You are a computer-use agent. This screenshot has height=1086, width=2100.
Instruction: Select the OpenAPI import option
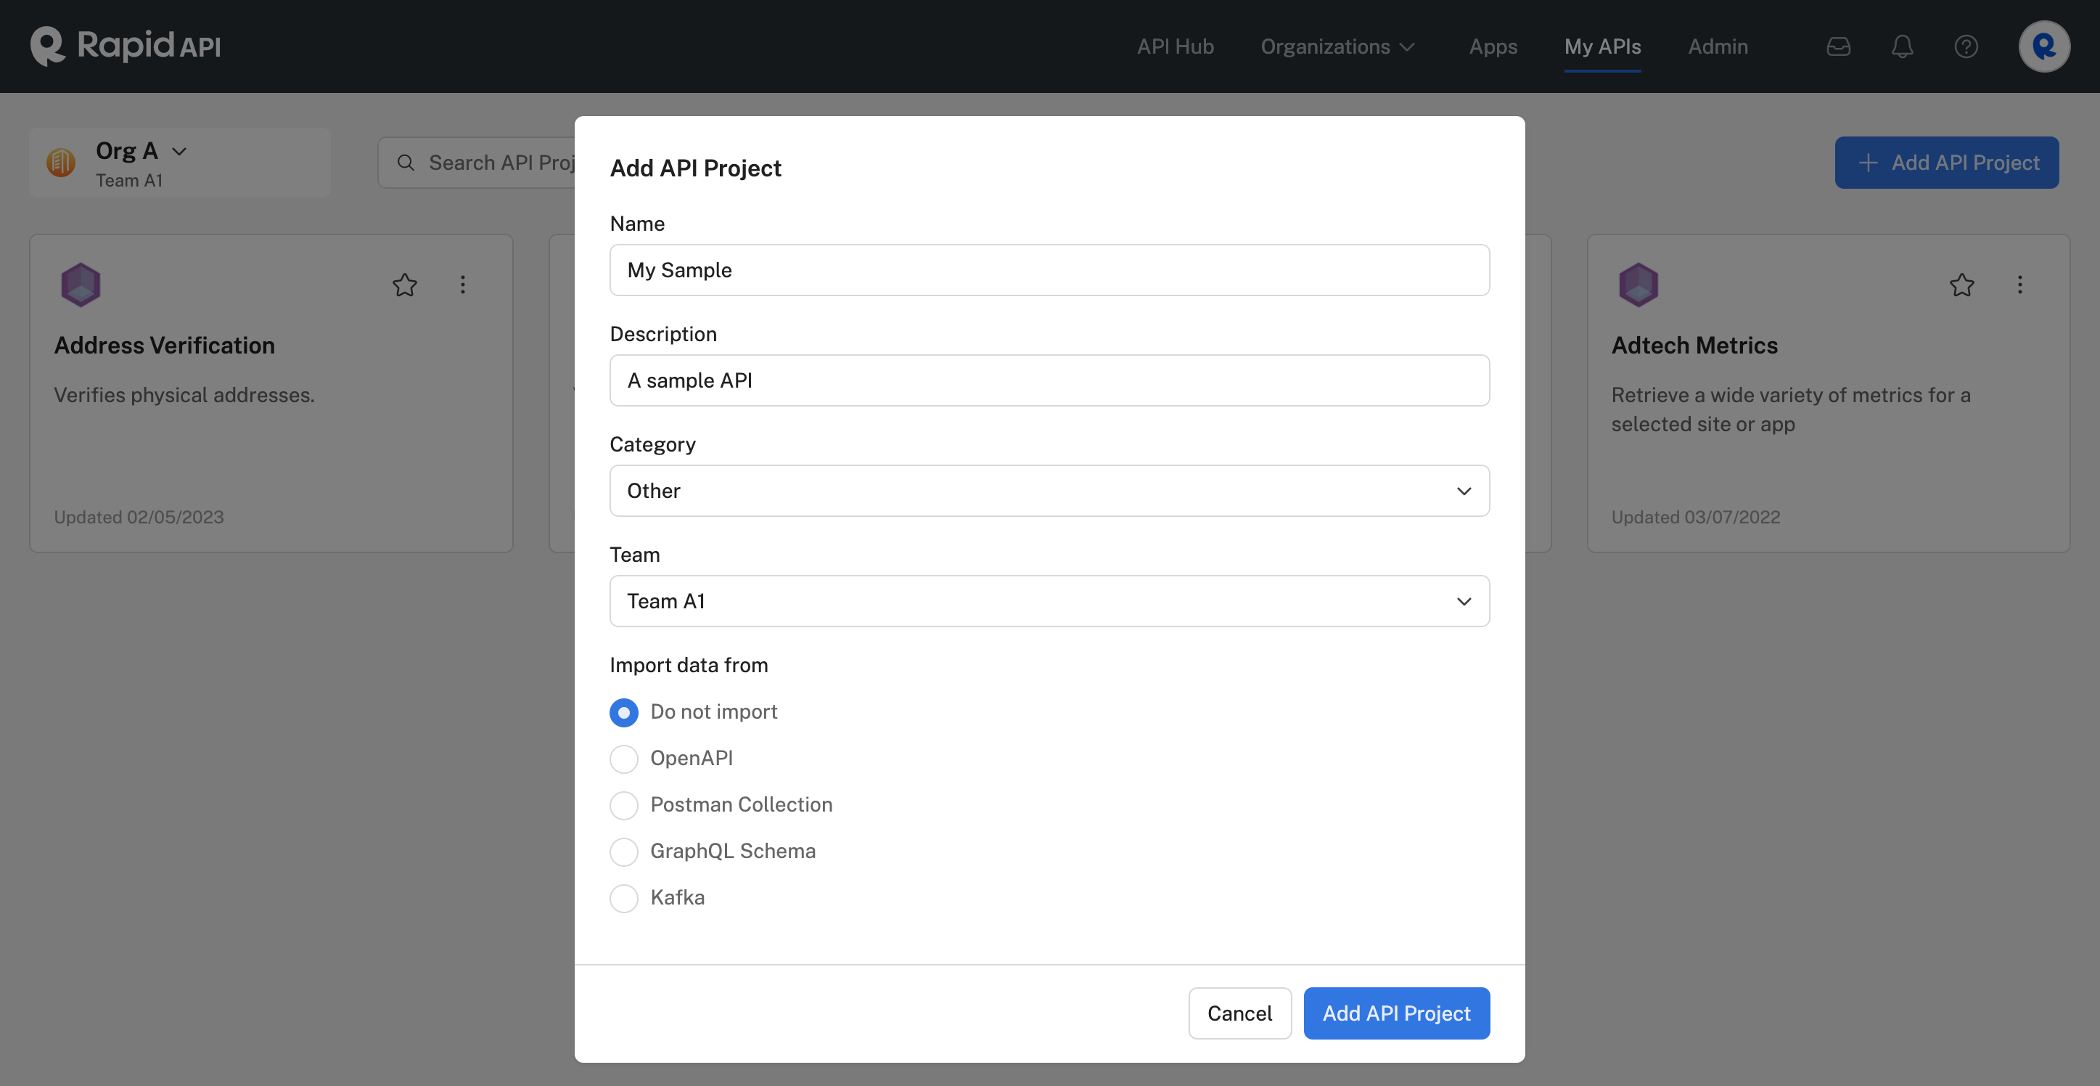tap(623, 759)
